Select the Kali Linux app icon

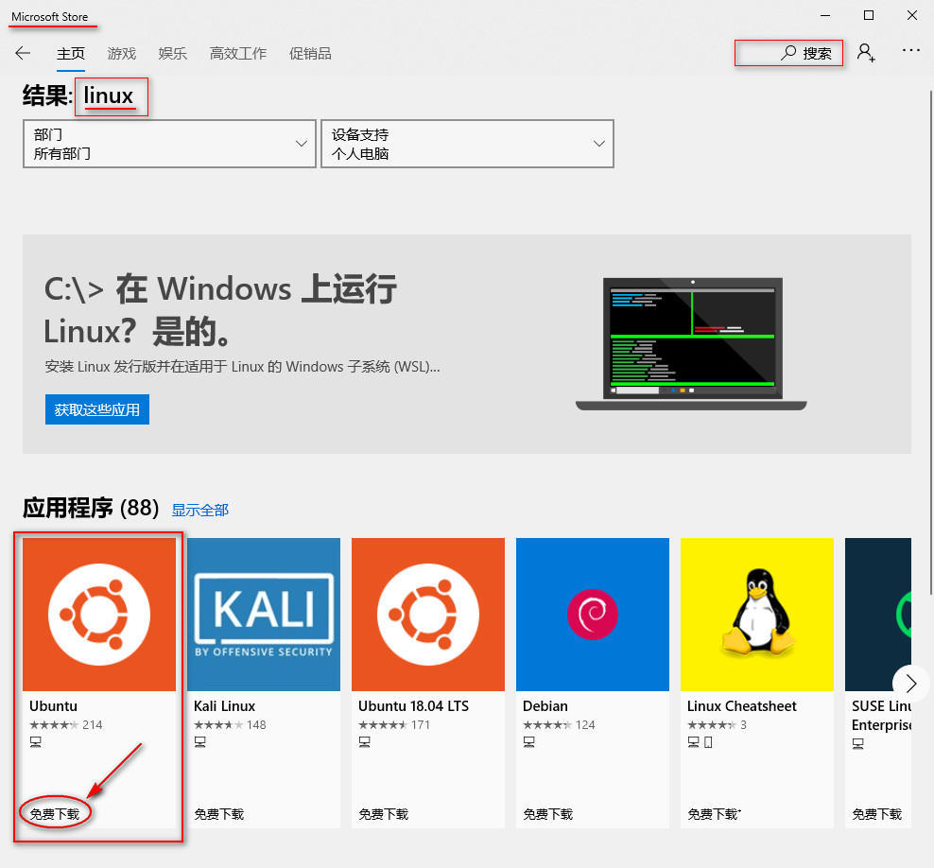pyautogui.click(x=263, y=613)
